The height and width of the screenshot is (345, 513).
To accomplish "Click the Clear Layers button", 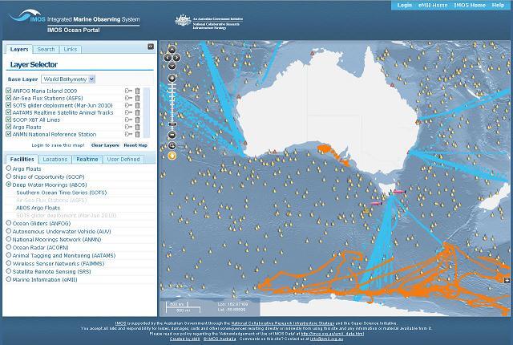I will point(105,145).
